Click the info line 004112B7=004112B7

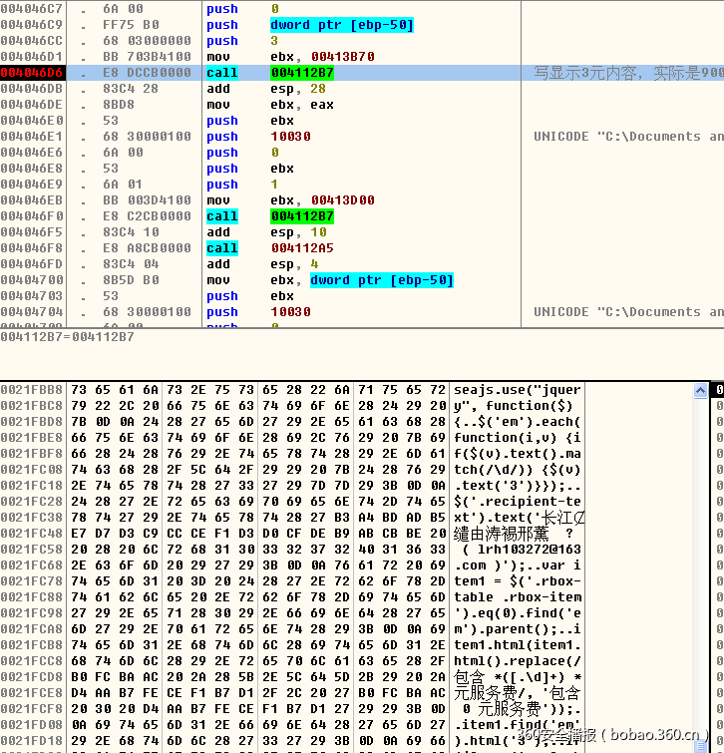[67, 337]
